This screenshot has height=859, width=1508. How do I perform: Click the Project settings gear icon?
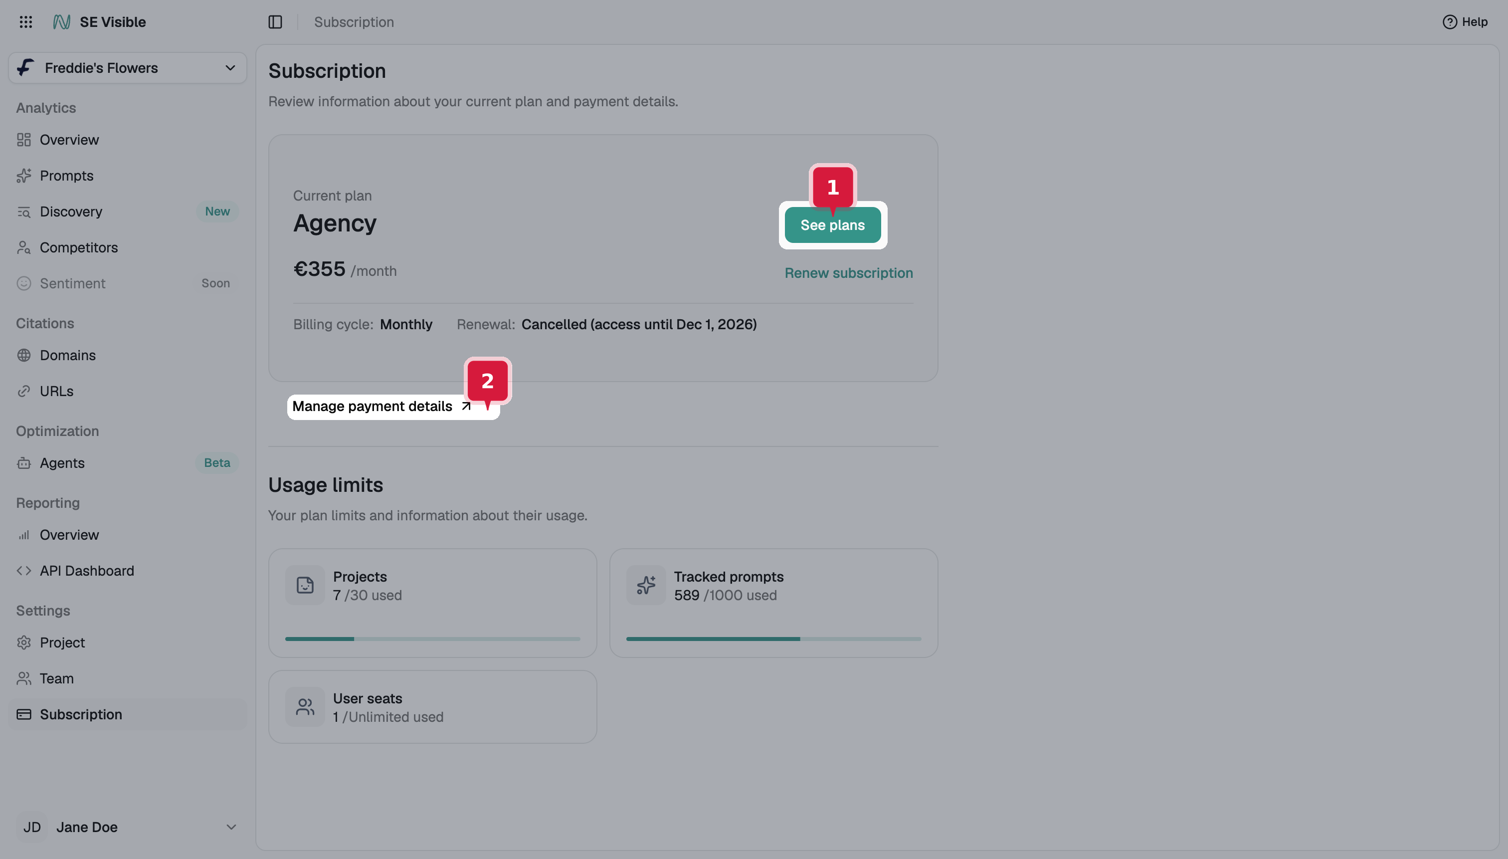tap(23, 643)
